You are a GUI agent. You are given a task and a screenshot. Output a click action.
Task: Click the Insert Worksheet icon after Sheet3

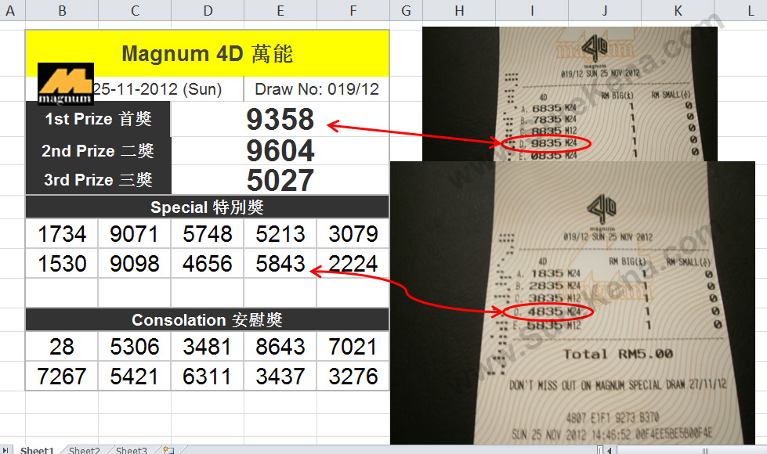(x=168, y=449)
